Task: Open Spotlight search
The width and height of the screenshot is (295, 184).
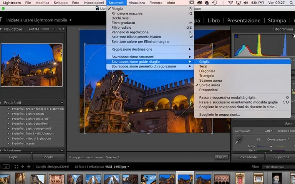Action: point(292,3)
